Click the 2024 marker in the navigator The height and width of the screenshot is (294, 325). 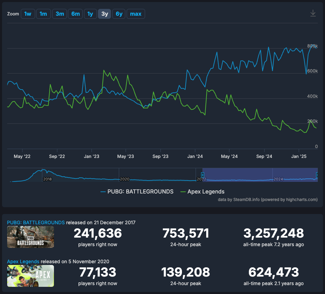pyautogui.click(x=278, y=179)
